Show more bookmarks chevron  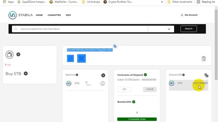pyautogui.click(x=162, y=2)
